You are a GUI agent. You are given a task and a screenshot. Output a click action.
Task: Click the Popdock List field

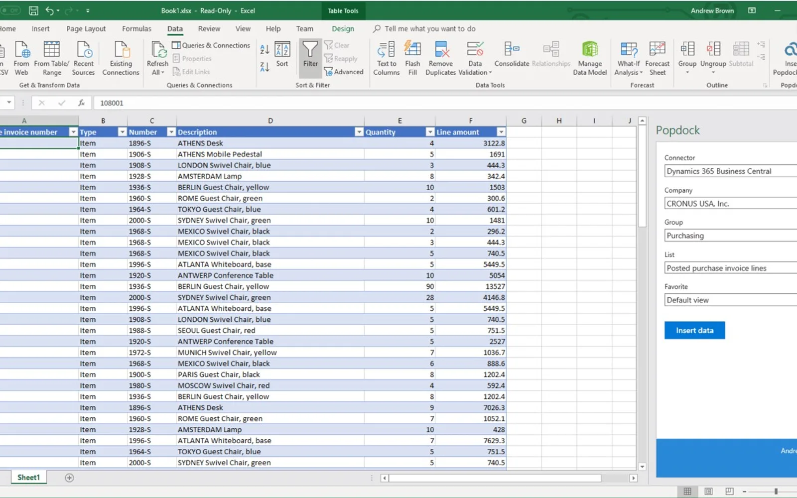click(730, 268)
